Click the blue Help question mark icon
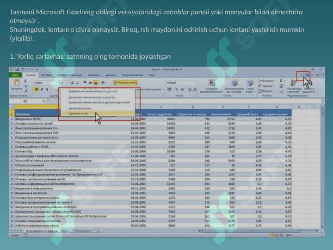Screen dimensions: 333x250 [307, 75]
